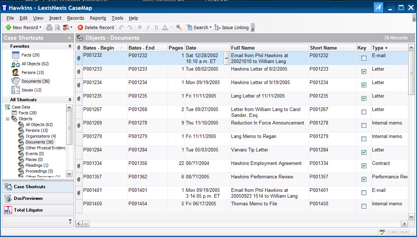Click paperclip icon on P001233 row

tap(79, 72)
